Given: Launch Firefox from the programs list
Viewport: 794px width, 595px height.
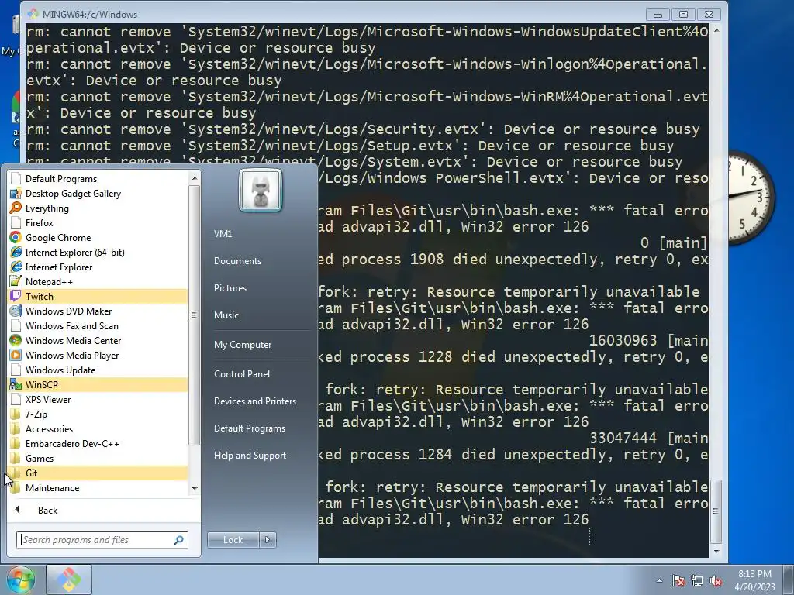Looking at the screenshot, I should [x=16, y=222].
